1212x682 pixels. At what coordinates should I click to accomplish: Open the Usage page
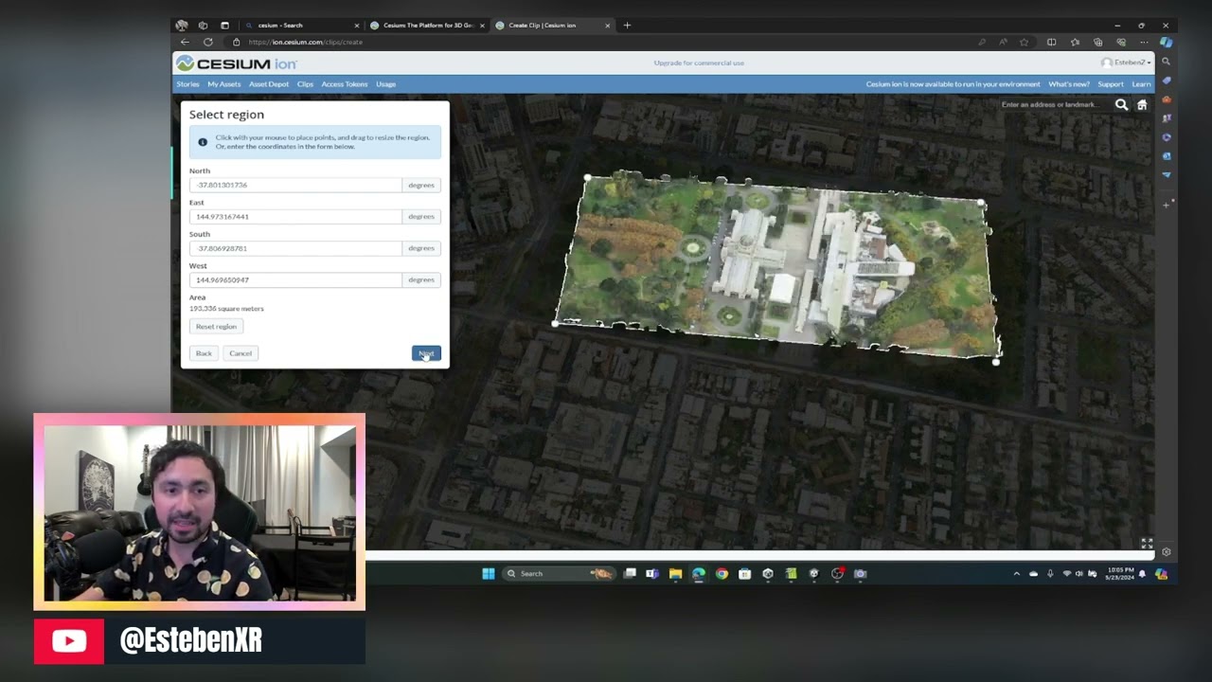pyautogui.click(x=385, y=84)
